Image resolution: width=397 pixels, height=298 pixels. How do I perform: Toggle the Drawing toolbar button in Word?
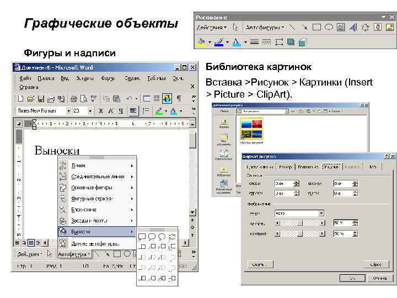[x=167, y=99]
